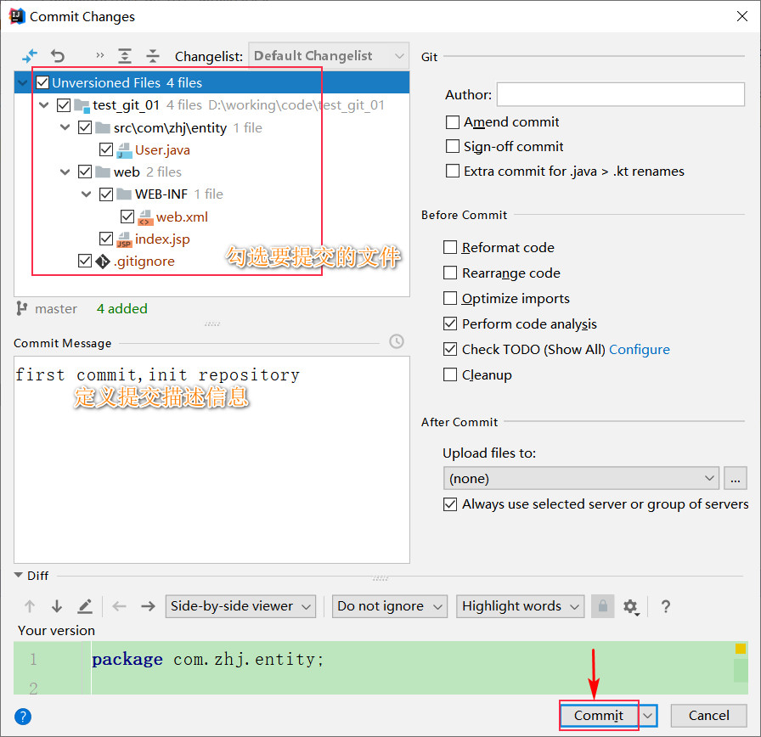This screenshot has height=737, width=761.
Task: Collapse the src\com\zhj\entity folder
Action: click(65, 127)
